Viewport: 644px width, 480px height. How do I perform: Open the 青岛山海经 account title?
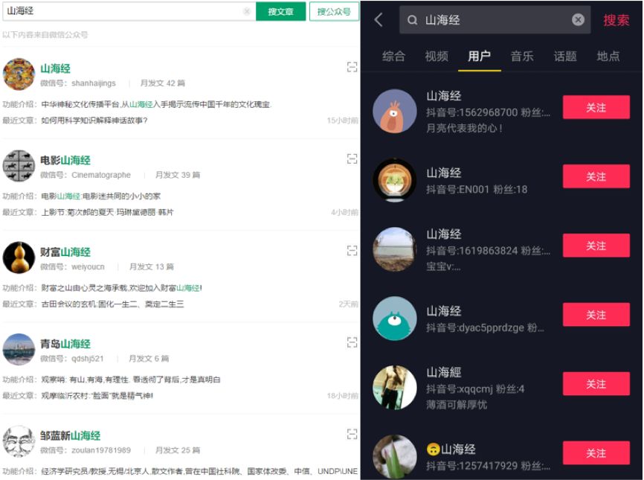click(65, 344)
